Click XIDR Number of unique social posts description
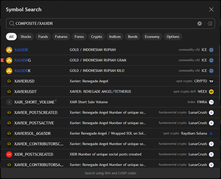Viewport: 221px width, 179px height. point(106,154)
